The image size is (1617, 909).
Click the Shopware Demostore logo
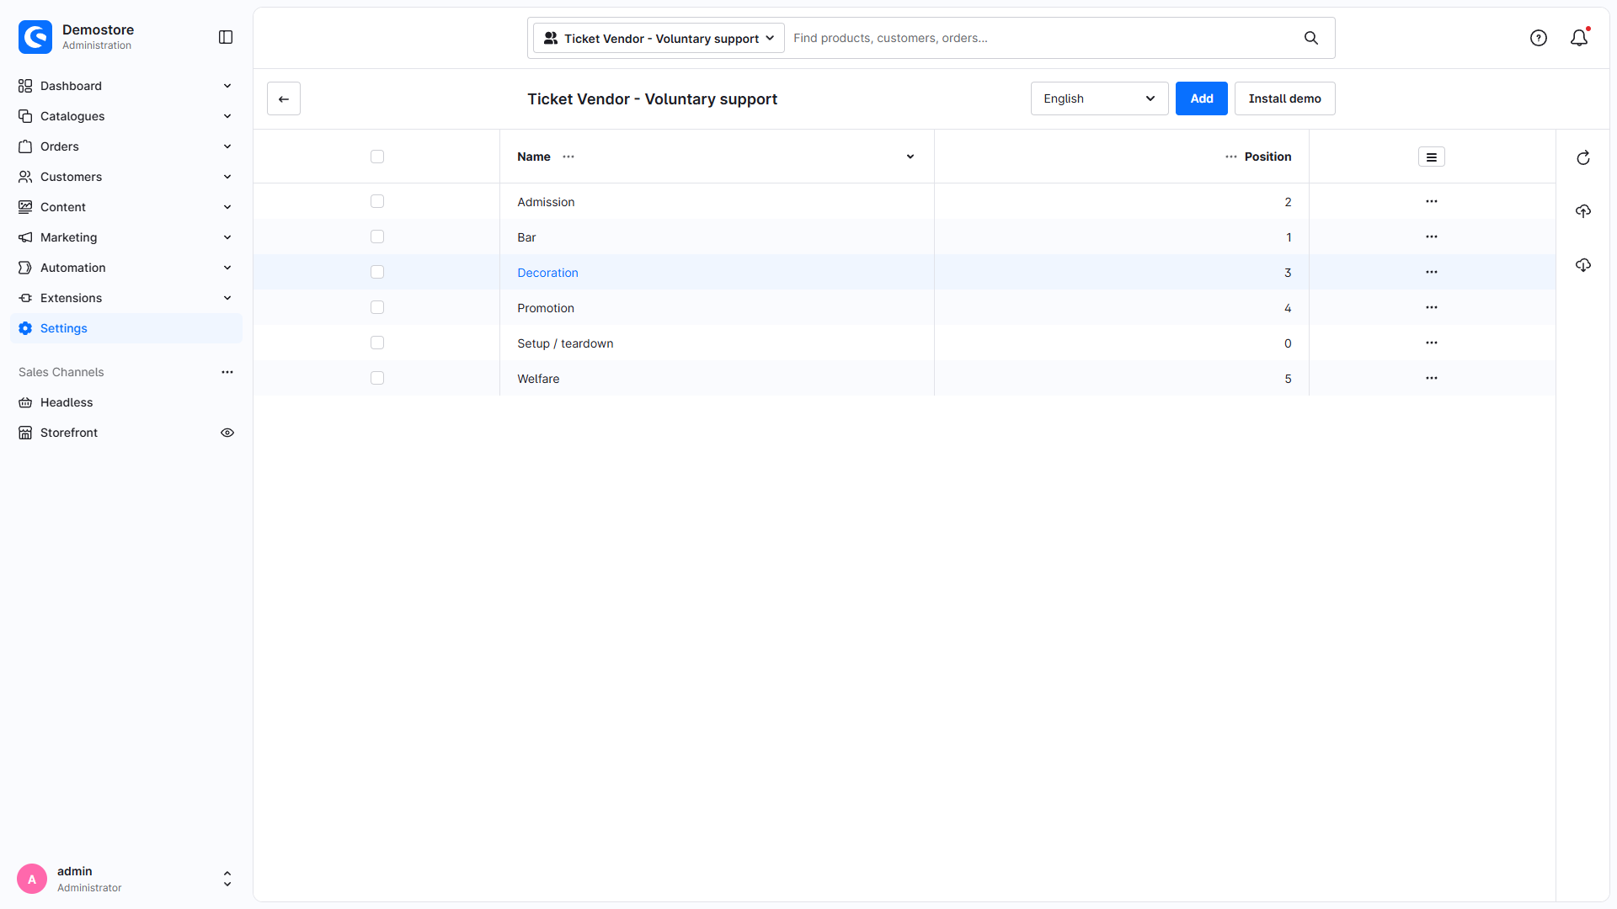click(35, 37)
